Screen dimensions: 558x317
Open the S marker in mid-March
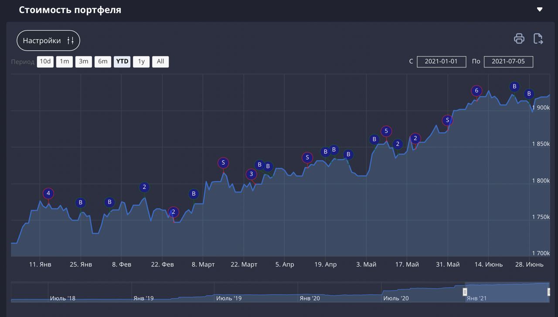223,163
